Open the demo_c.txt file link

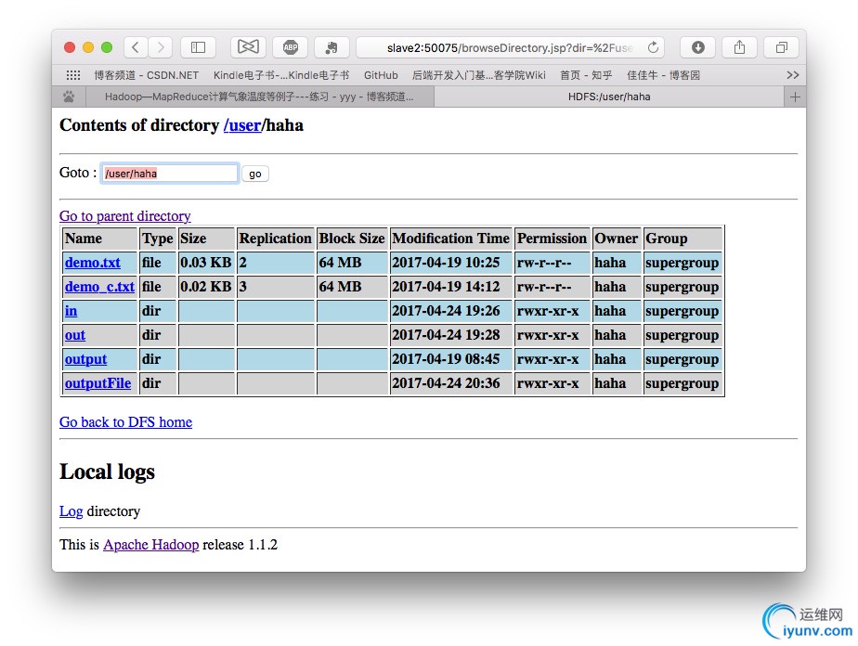(x=99, y=287)
